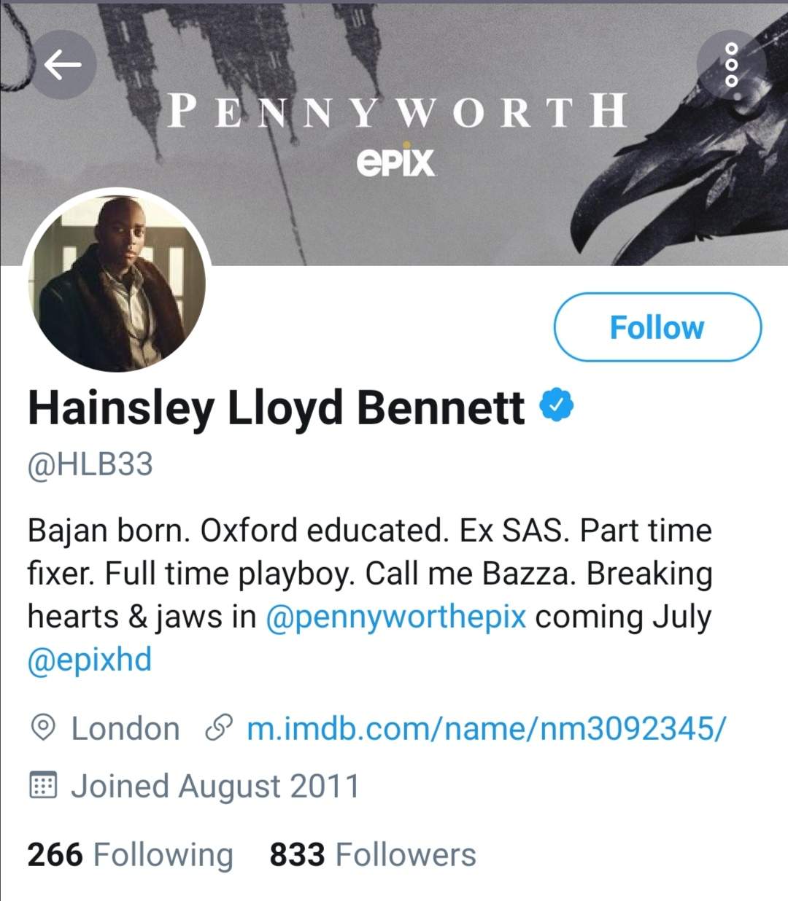This screenshot has height=901, width=788.
Task: Click the @HLB33 username handle
Action: [x=90, y=464]
